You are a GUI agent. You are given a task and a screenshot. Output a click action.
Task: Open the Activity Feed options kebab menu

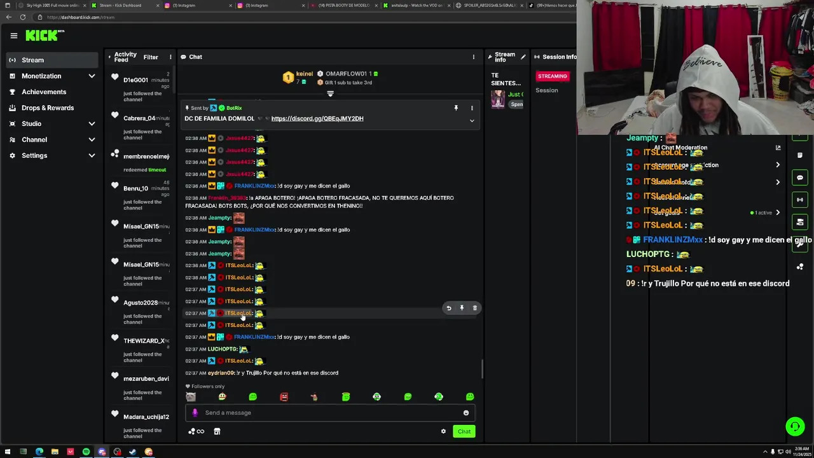click(170, 57)
